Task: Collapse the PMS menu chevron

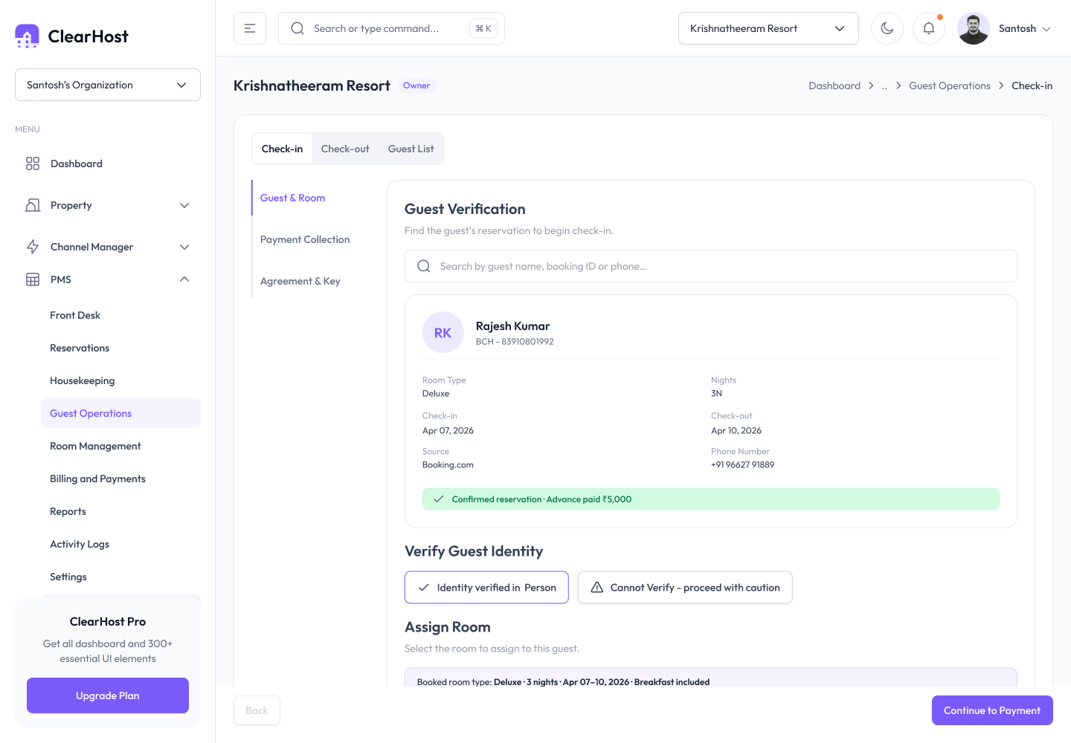Action: [184, 279]
